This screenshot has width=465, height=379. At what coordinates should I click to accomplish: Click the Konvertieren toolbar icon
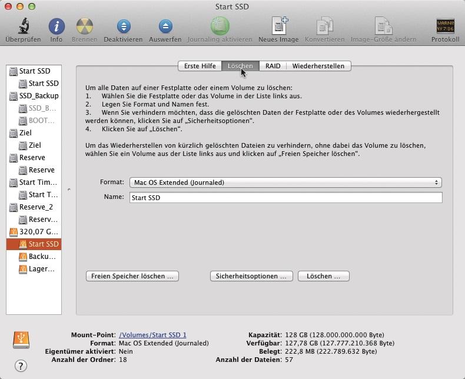[x=325, y=26]
